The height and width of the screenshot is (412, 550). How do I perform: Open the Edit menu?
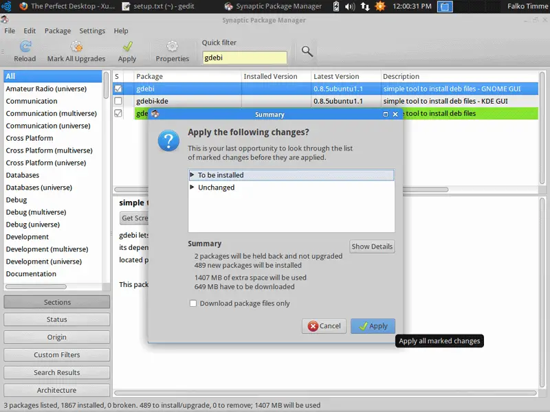tap(30, 31)
